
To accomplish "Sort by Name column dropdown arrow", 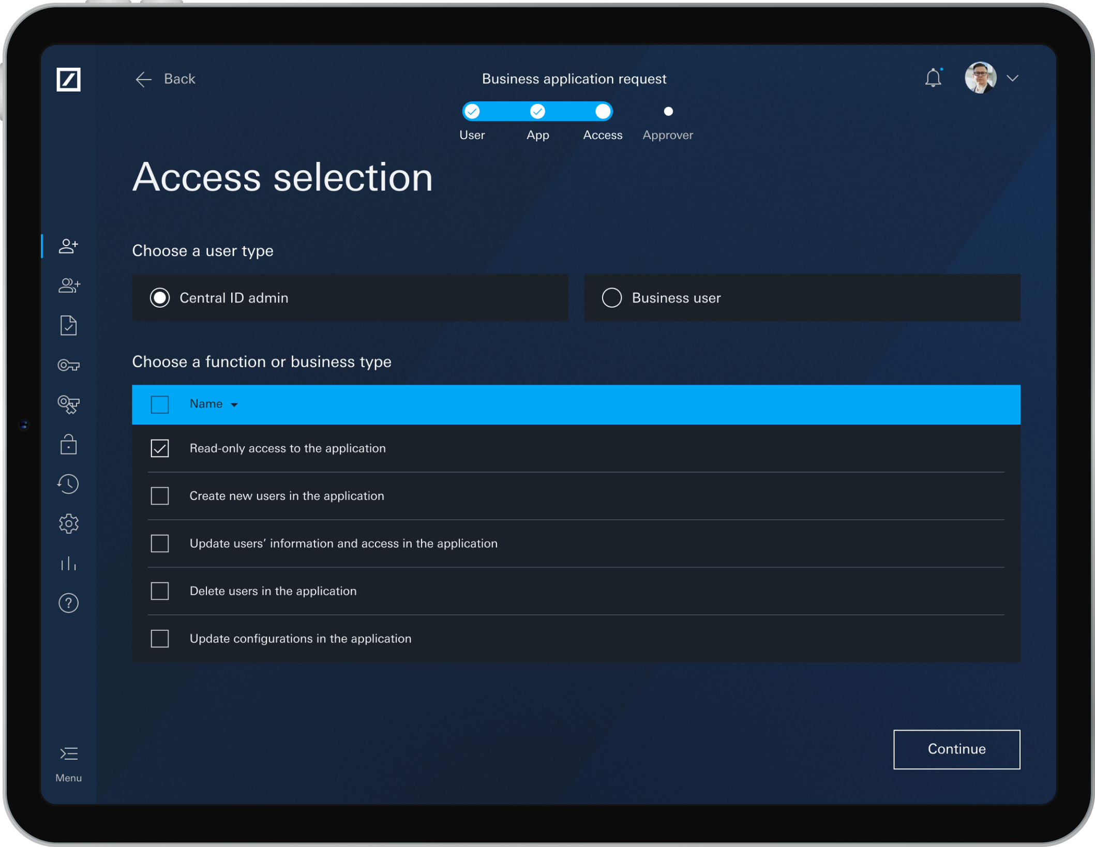I will click(x=234, y=405).
